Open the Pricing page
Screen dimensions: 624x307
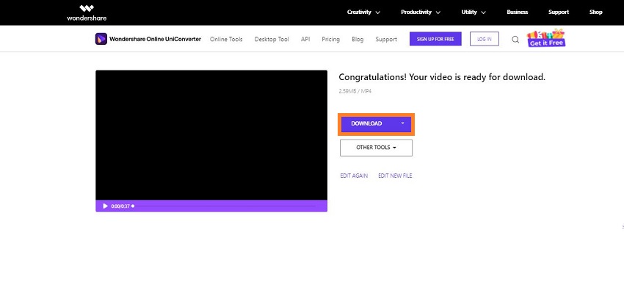coord(330,40)
